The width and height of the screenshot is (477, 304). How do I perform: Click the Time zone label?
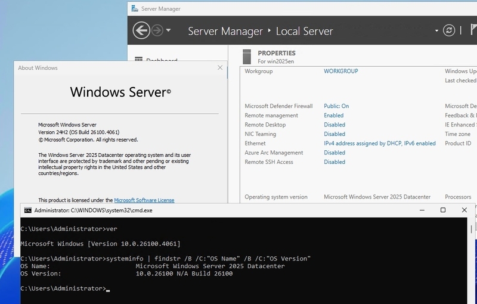tap(457, 134)
